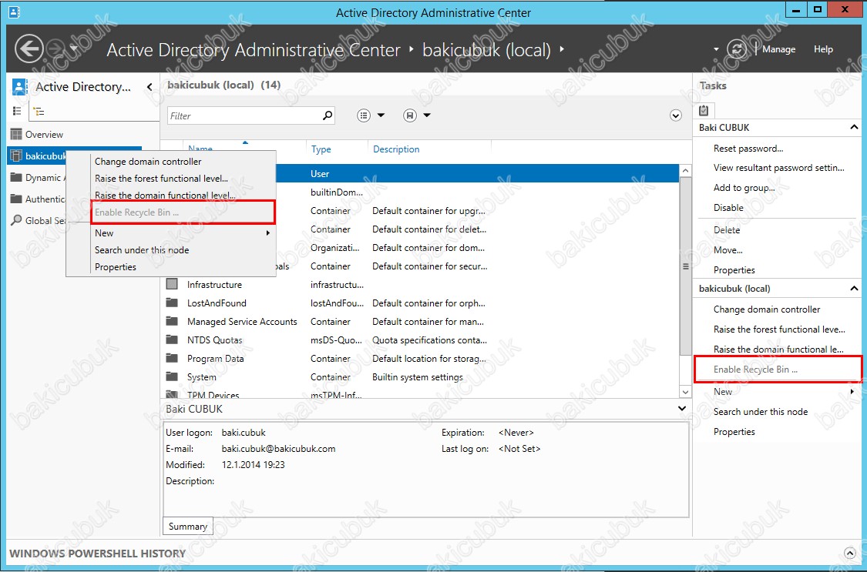Click the System folder icon
The height and width of the screenshot is (572, 867).
click(172, 376)
